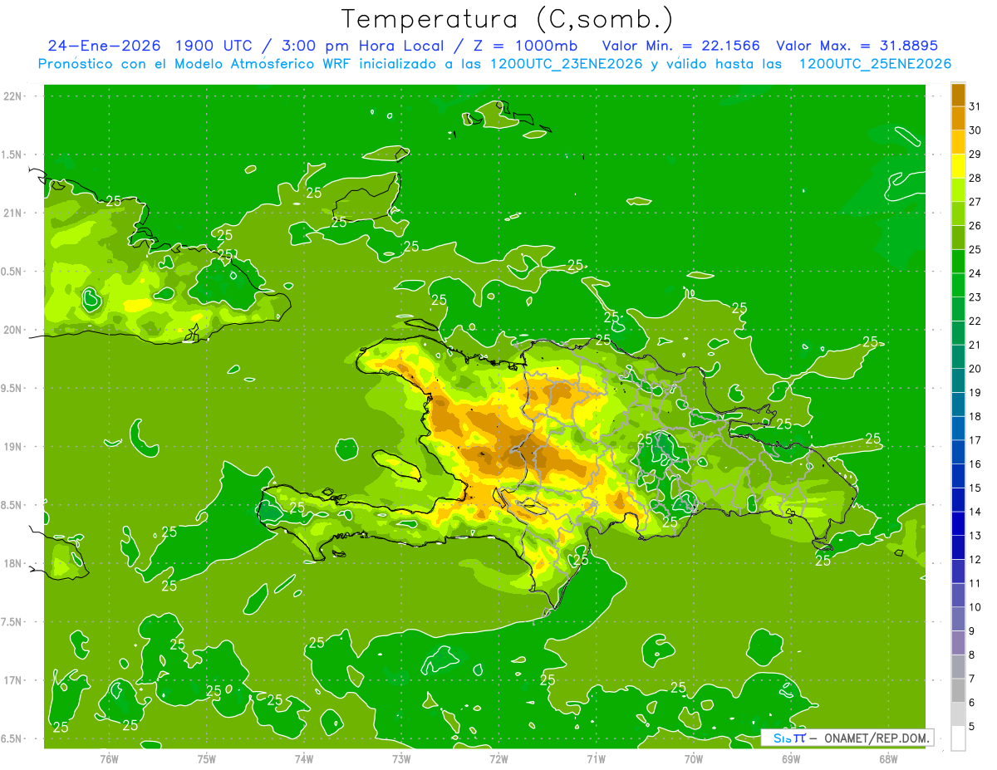This screenshot has height=770, width=997.
Task: Click the '69W' longitude label
Action: tap(791, 758)
